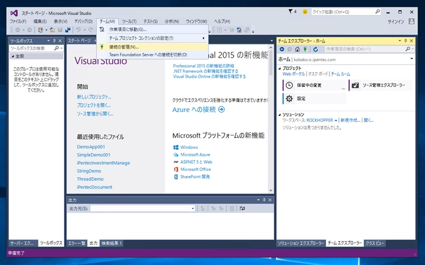Open the ファイル(F) menu

(x=18, y=21)
